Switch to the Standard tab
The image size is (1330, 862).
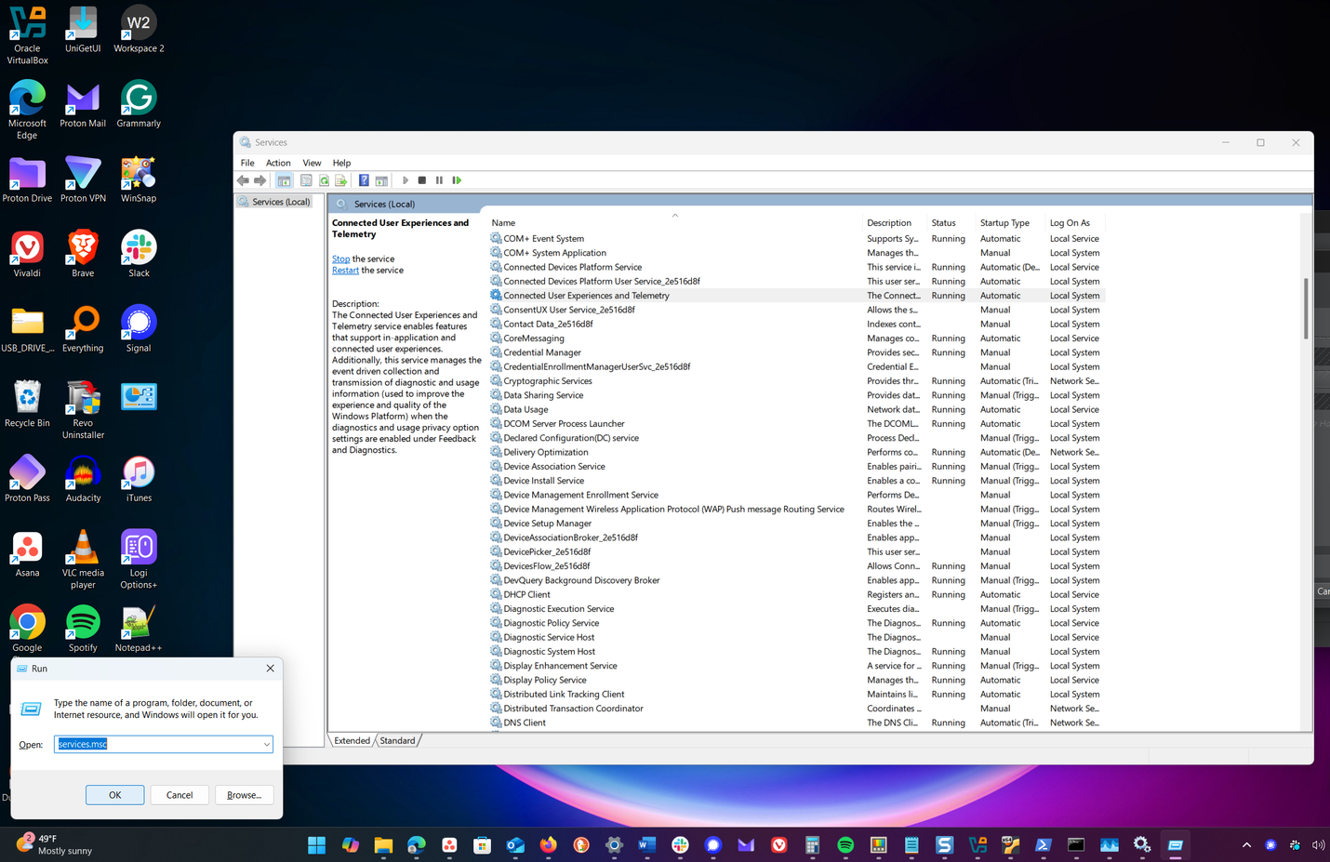[397, 741]
